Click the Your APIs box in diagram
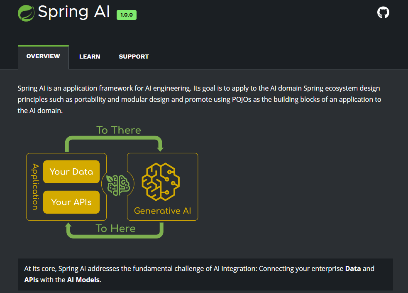Image resolution: width=408 pixels, height=293 pixels. [71, 202]
